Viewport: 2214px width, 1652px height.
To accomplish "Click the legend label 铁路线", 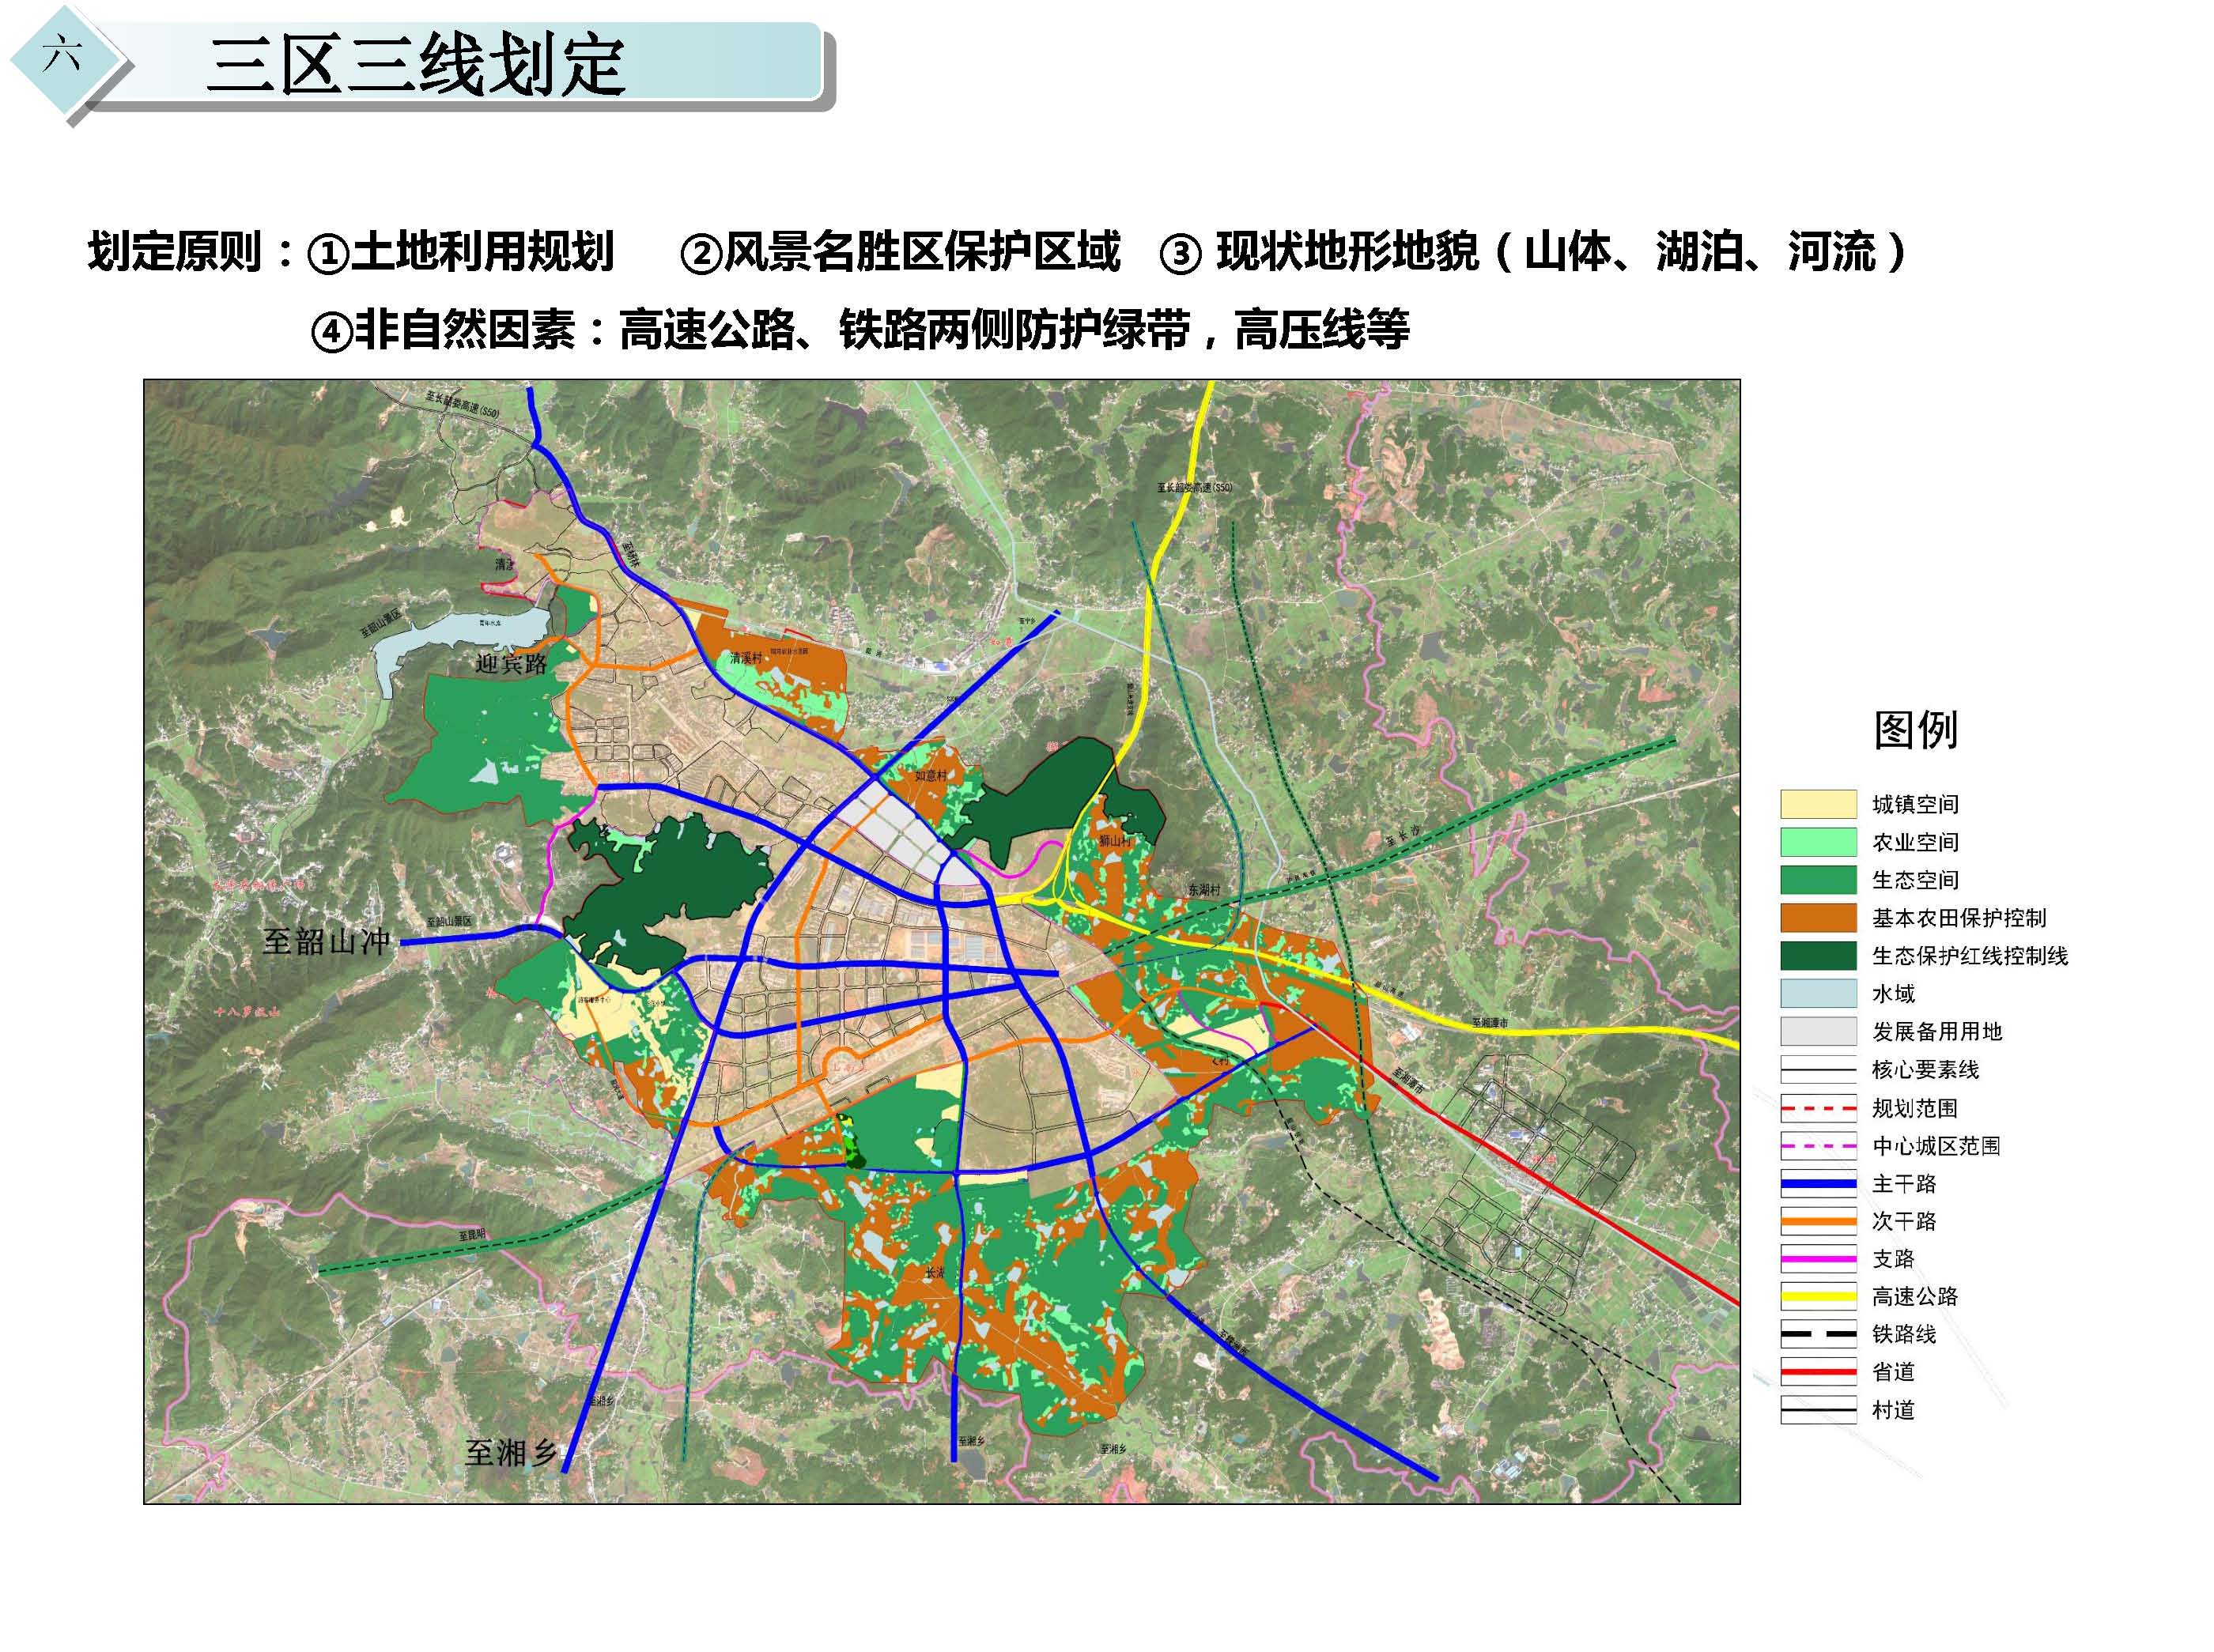I will pyautogui.click(x=1904, y=1334).
